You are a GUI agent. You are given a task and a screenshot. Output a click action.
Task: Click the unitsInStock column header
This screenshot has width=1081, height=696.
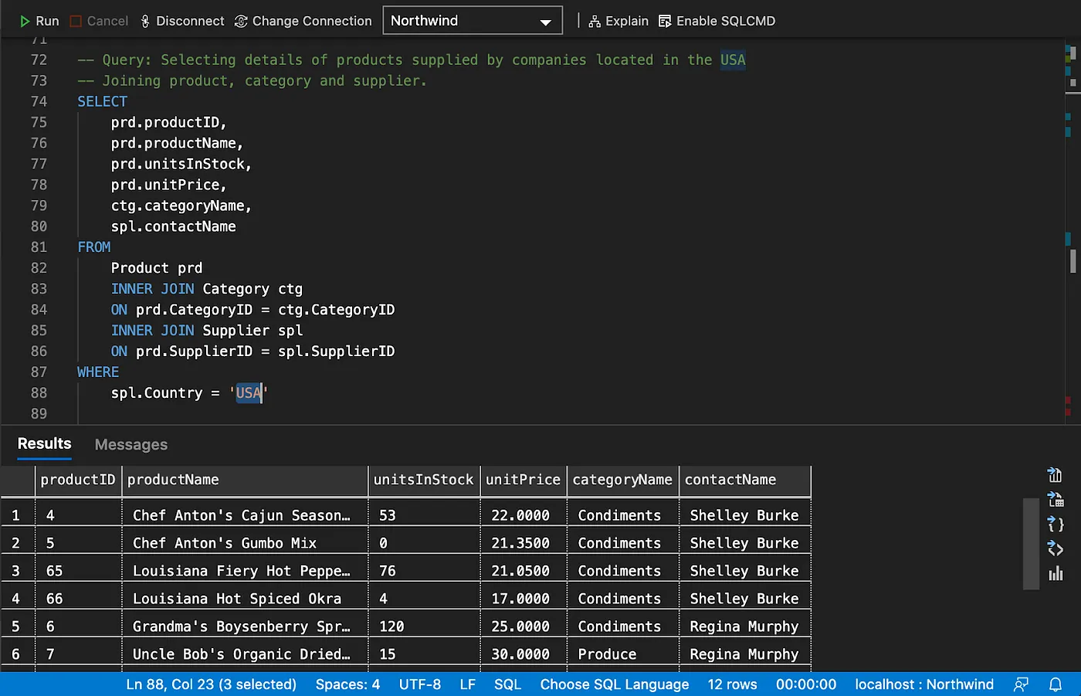coord(424,480)
